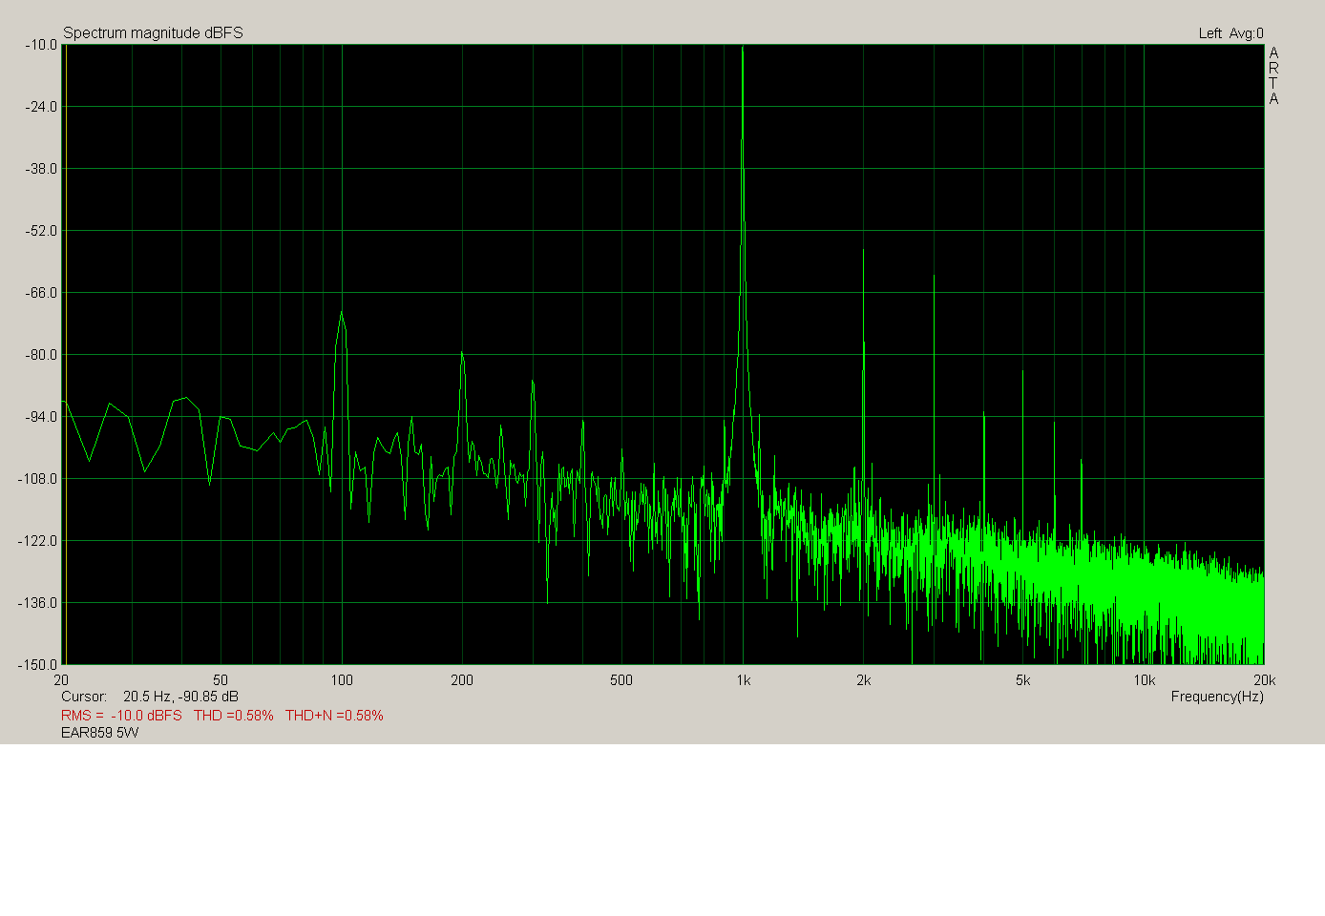
Task: Click the 50 frequency axis label
Action: coord(221,680)
